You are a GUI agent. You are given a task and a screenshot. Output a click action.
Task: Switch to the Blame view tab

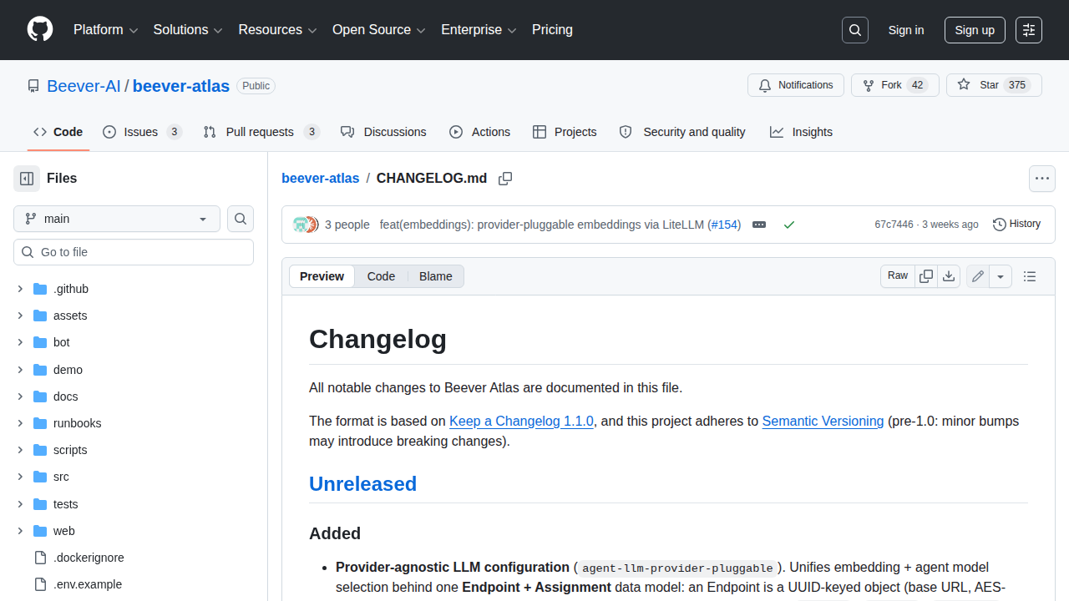pos(436,276)
